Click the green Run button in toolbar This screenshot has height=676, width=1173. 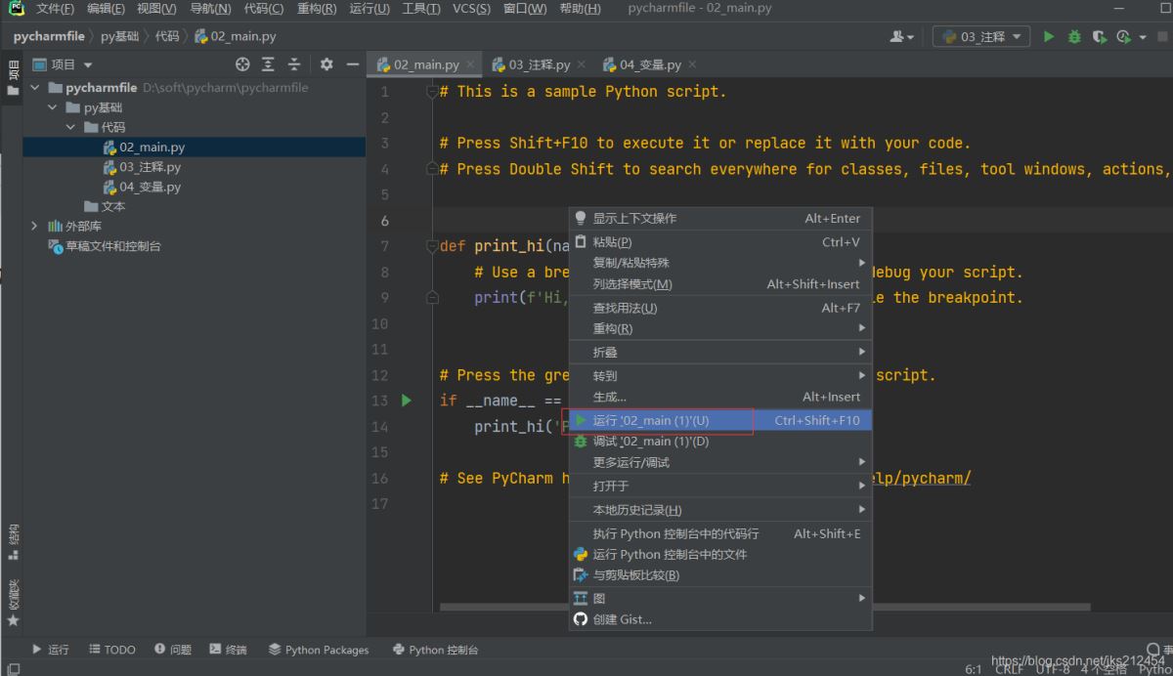click(1049, 36)
